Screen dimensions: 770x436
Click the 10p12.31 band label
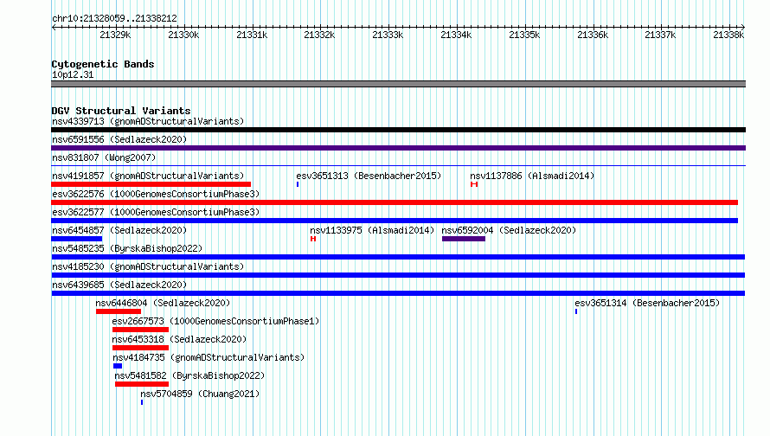click(x=73, y=74)
